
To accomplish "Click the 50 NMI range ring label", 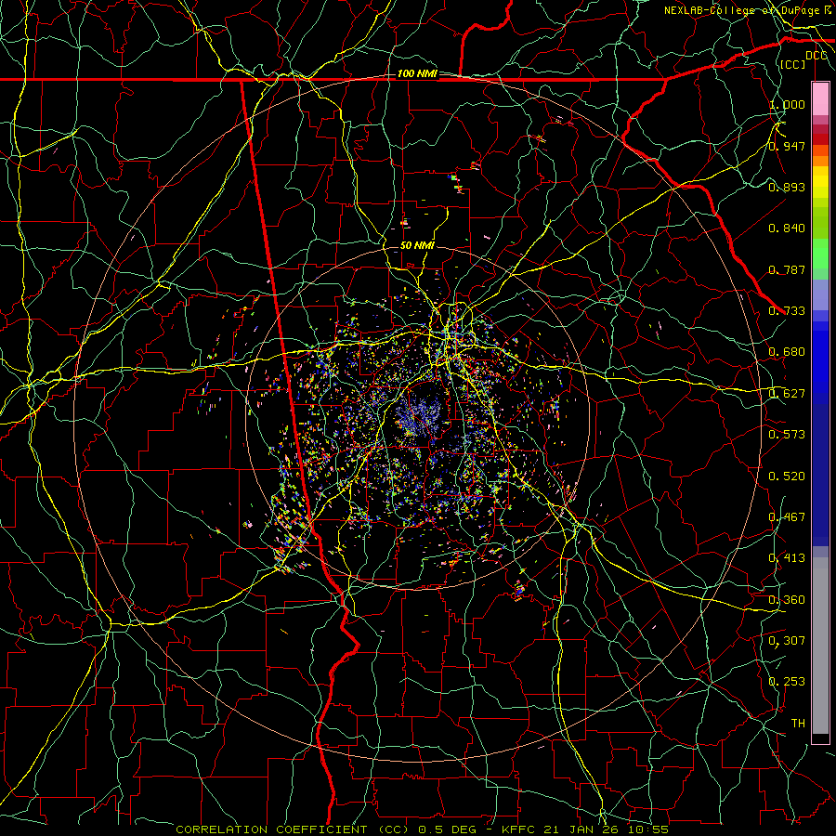I will (417, 246).
